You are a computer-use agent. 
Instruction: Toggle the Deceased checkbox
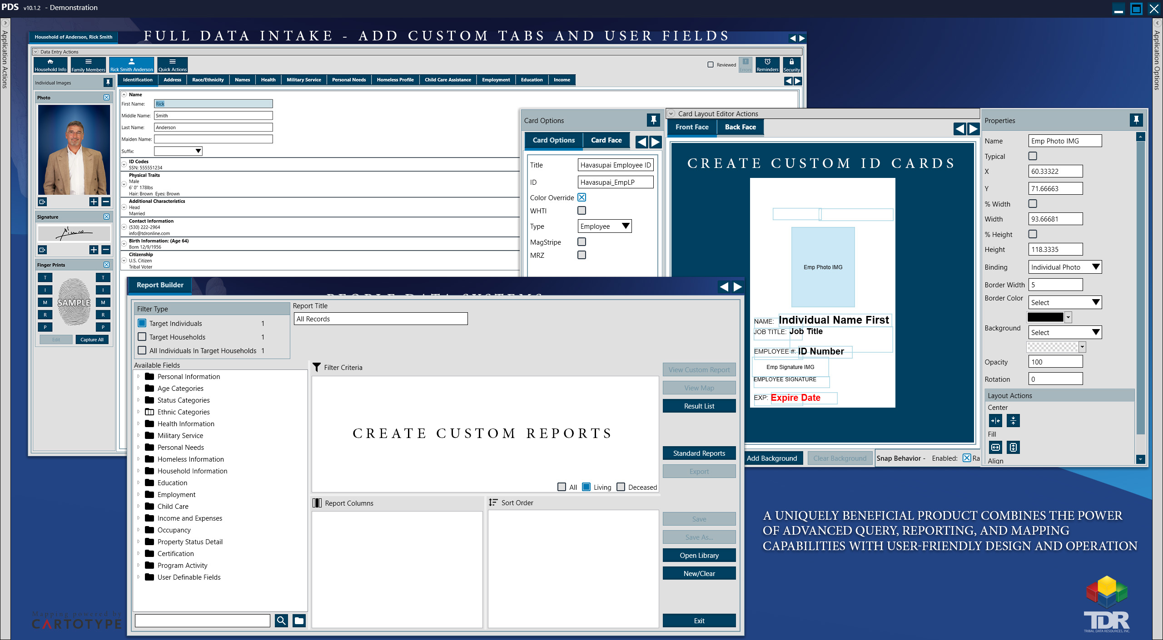click(621, 487)
